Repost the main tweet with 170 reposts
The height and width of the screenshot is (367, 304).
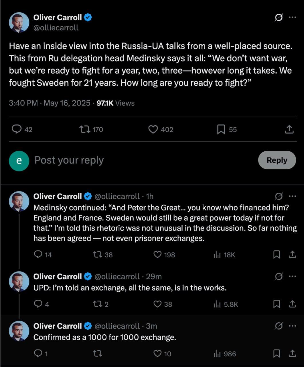pos(85,130)
